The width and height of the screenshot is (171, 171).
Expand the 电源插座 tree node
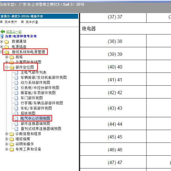click(1, 47)
